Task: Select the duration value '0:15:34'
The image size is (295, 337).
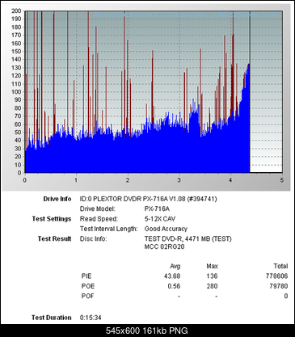Action: (91, 318)
